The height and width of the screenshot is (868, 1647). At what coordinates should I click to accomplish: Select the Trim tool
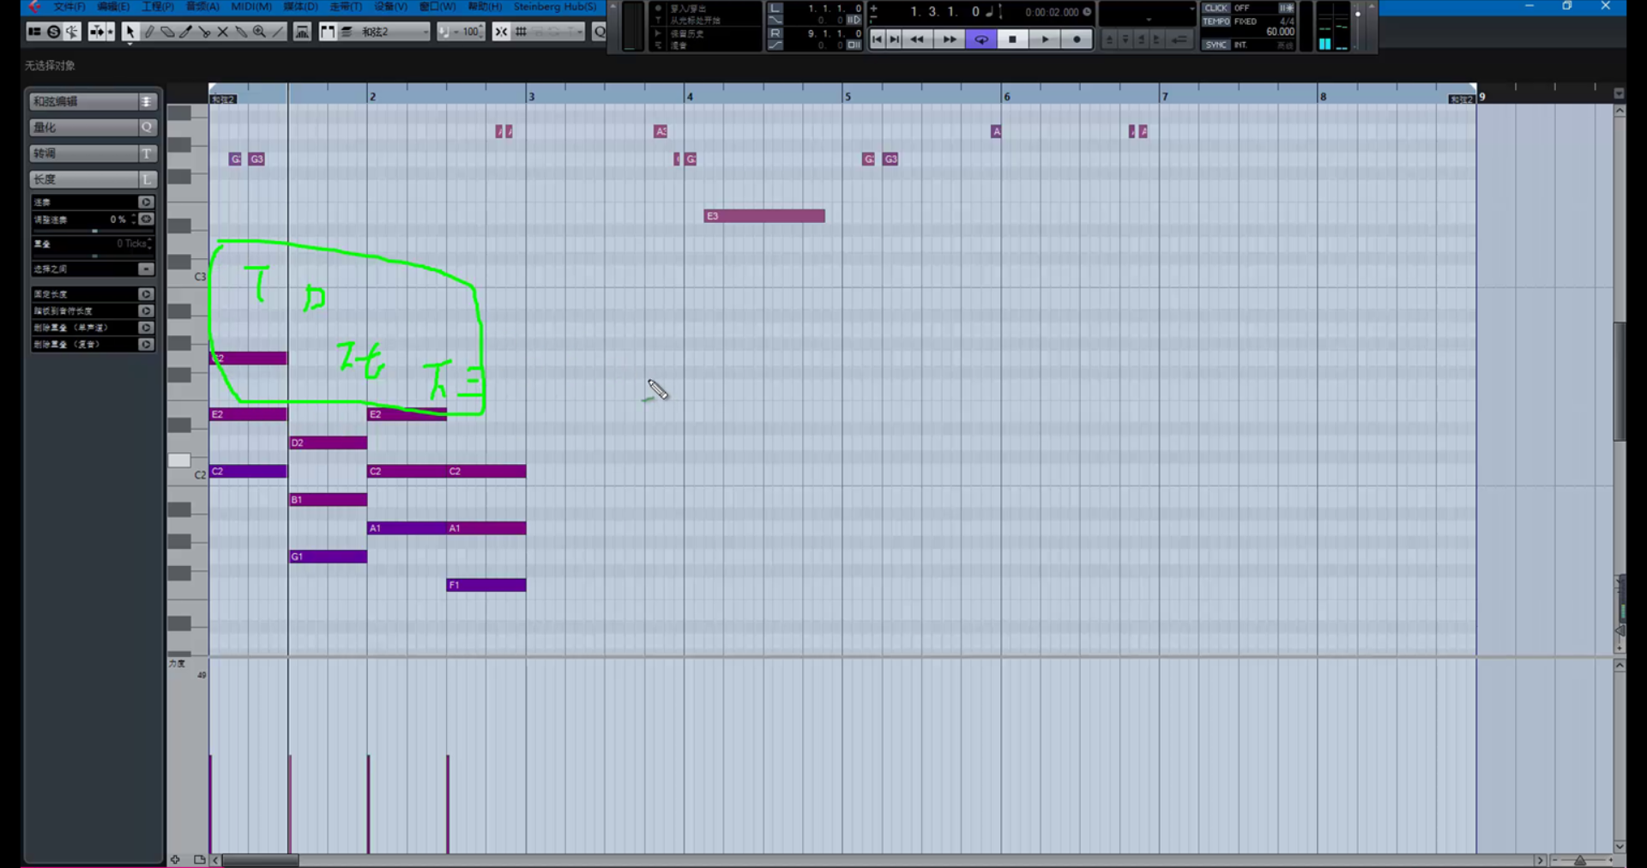pyautogui.click(x=185, y=32)
